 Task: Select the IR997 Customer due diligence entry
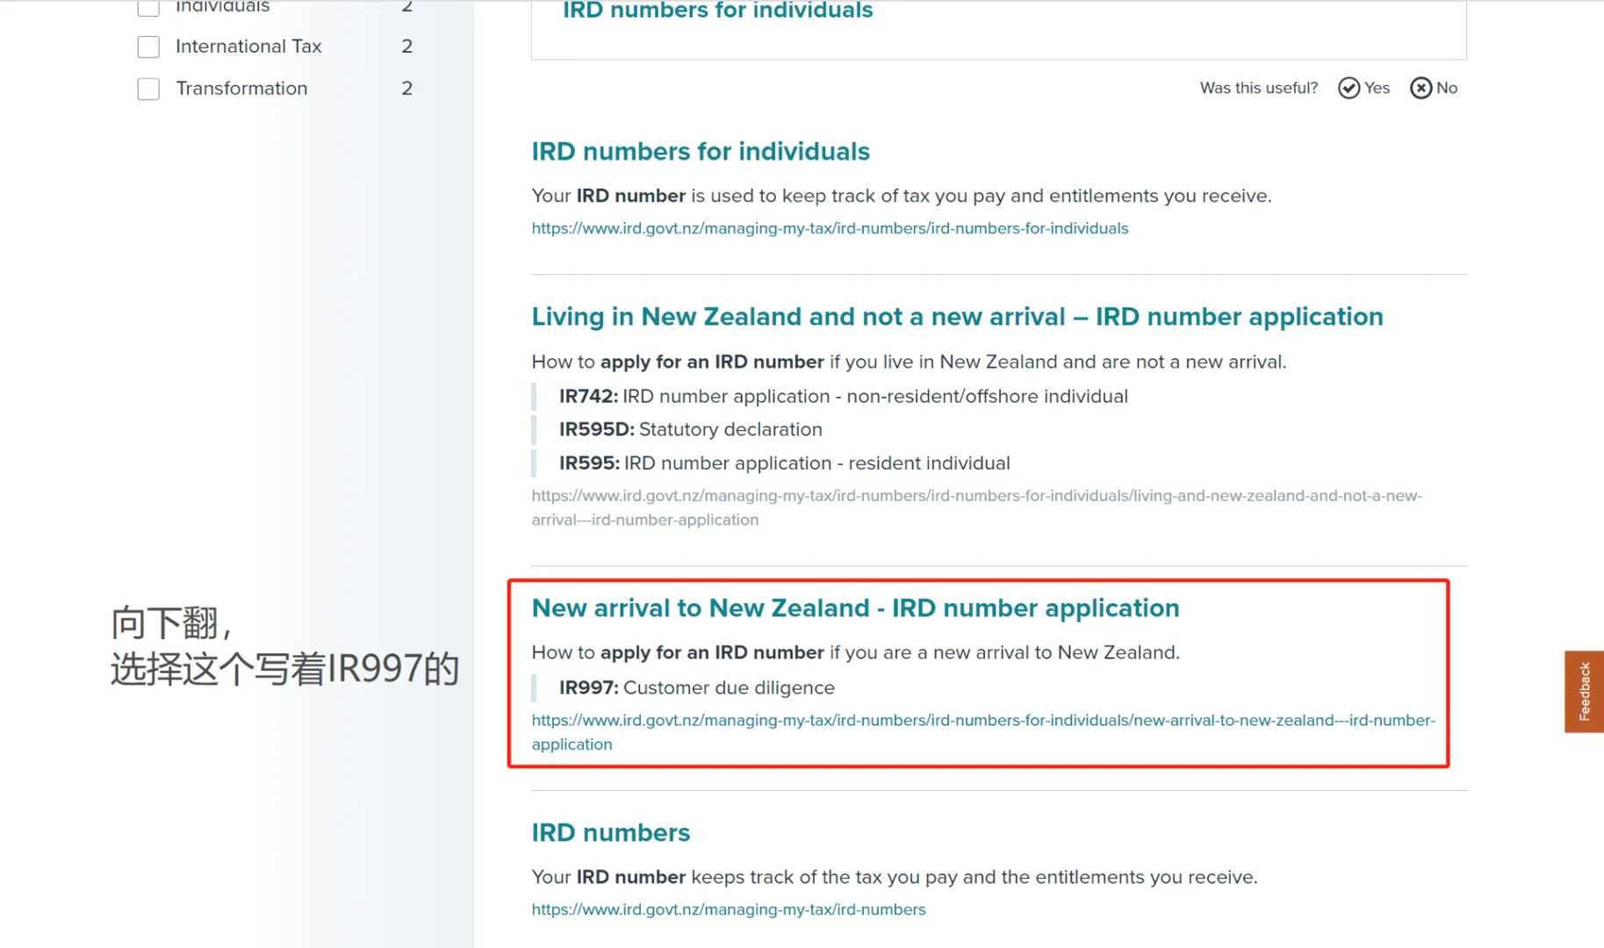[x=696, y=687]
